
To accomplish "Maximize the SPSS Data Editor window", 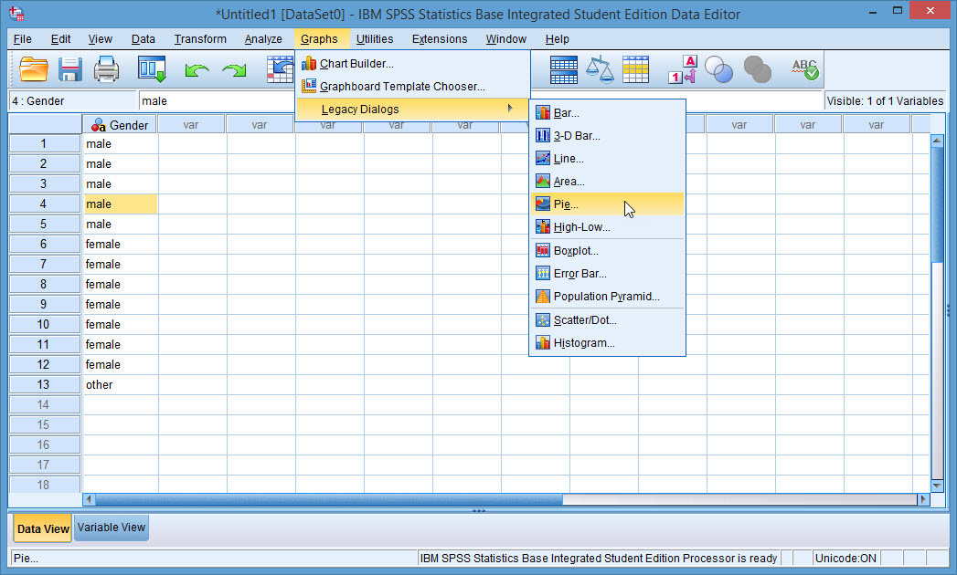I will click(898, 11).
